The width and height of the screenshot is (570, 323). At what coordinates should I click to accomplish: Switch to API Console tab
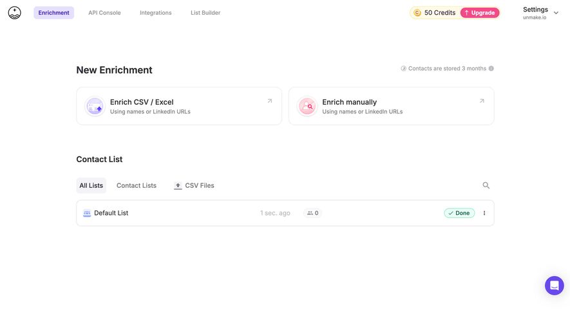(104, 13)
